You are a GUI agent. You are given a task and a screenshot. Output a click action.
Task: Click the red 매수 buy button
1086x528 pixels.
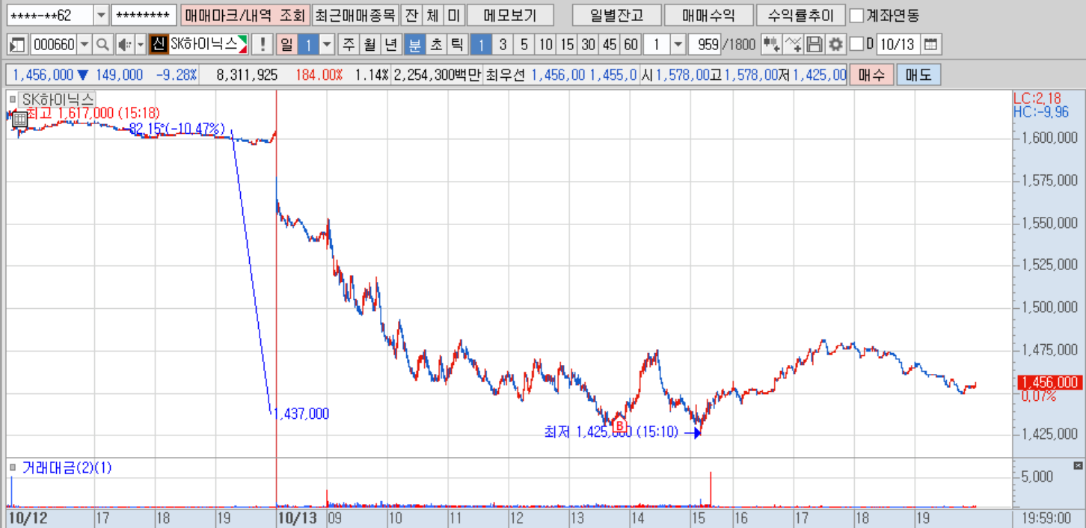click(x=871, y=75)
